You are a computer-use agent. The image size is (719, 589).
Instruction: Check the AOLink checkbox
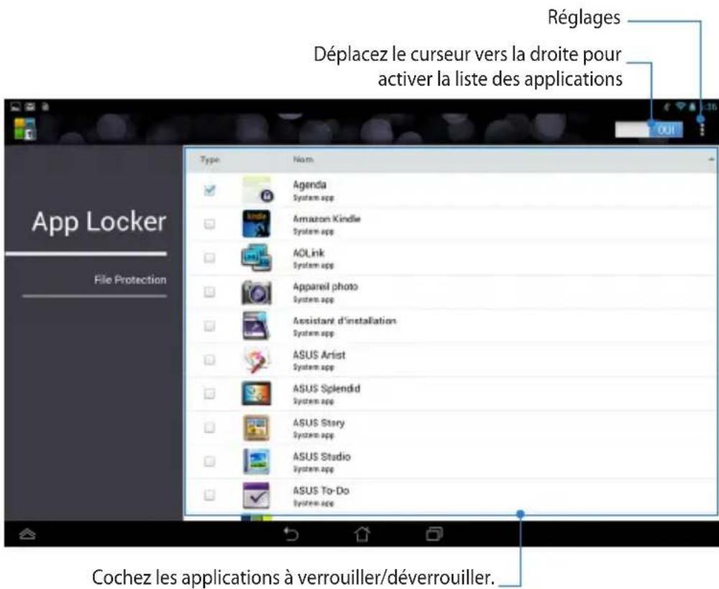tap(209, 258)
